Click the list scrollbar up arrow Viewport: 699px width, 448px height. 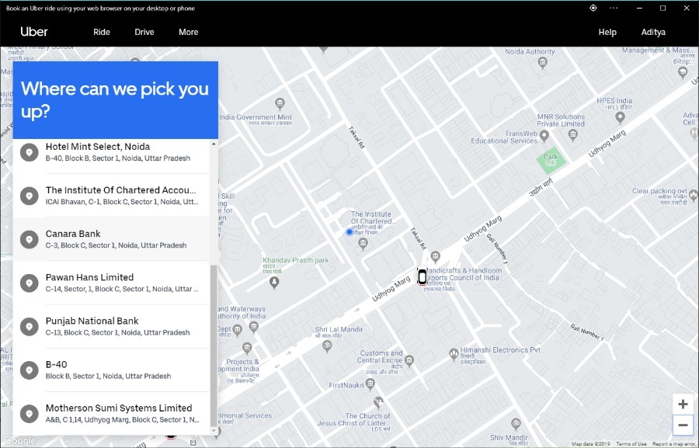(214, 144)
